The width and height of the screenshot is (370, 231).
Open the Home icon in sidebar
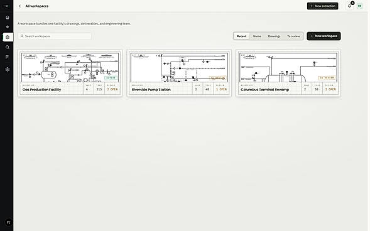tap(8, 18)
